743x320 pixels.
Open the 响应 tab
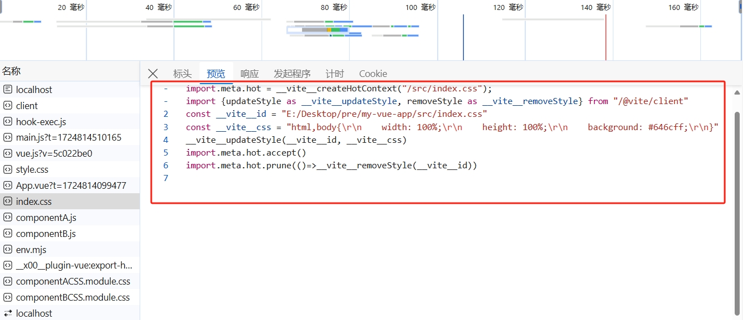coord(249,74)
